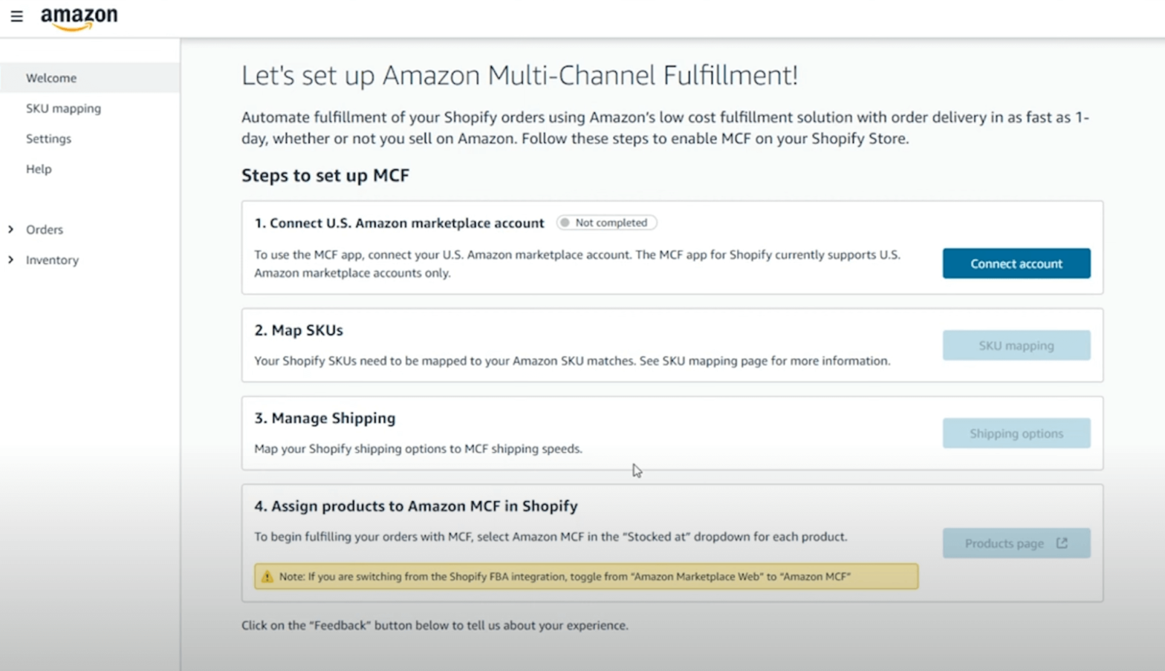The width and height of the screenshot is (1165, 671).
Task: Collapse the left navigation sidebar
Action: pyautogui.click(x=16, y=16)
